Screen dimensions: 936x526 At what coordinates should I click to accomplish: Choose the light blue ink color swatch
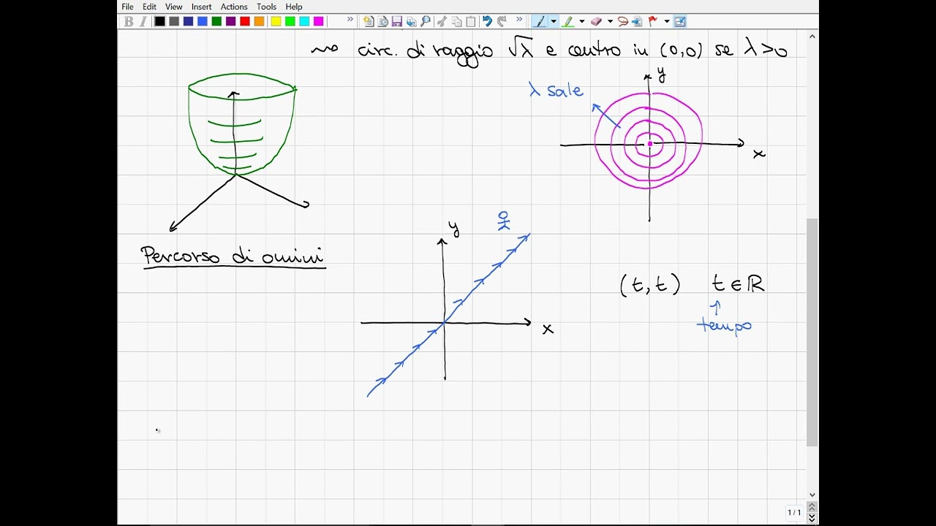tap(203, 22)
